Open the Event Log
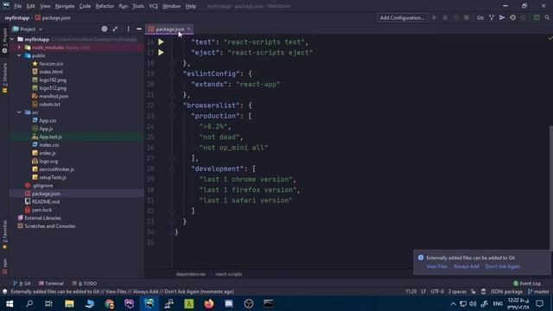The image size is (553, 311). 527,283
